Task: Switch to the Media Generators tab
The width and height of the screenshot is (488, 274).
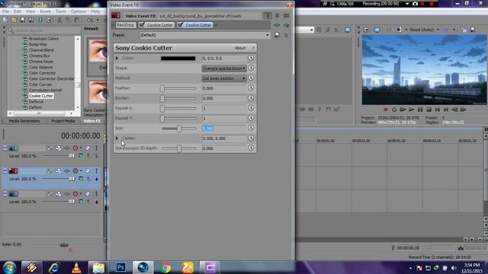Action: click(x=24, y=121)
